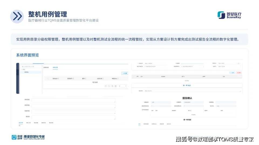This screenshot has height=145, width=259.
Task: Click the dark blue sidebar of the system preview
Action: [18, 78]
